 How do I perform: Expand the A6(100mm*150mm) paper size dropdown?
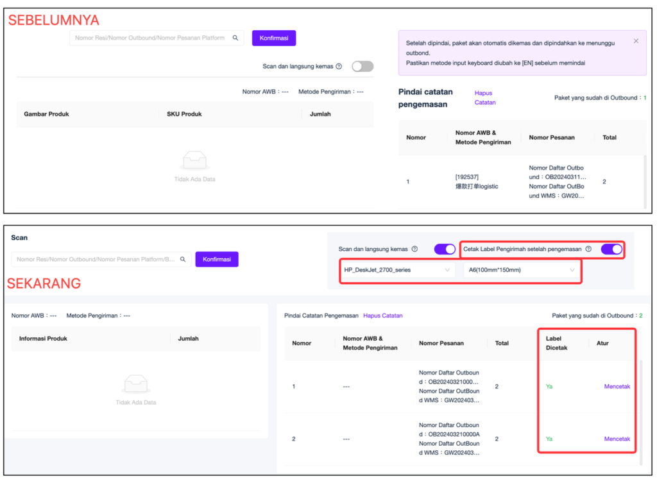[x=520, y=270]
